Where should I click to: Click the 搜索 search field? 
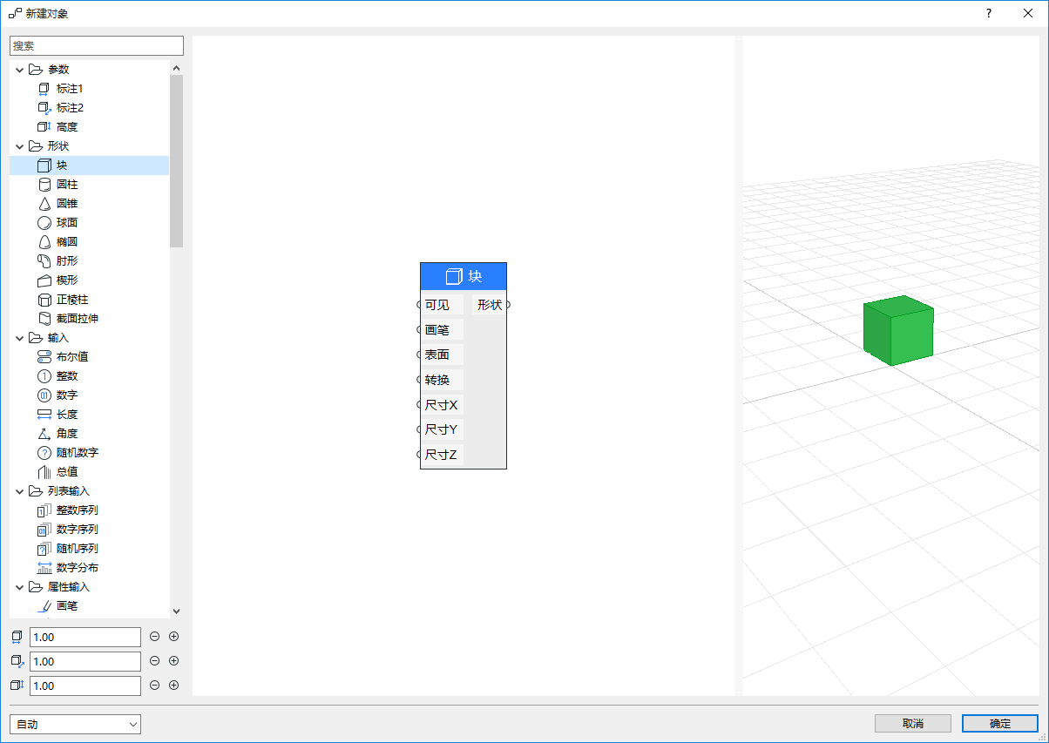tap(96, 44)
